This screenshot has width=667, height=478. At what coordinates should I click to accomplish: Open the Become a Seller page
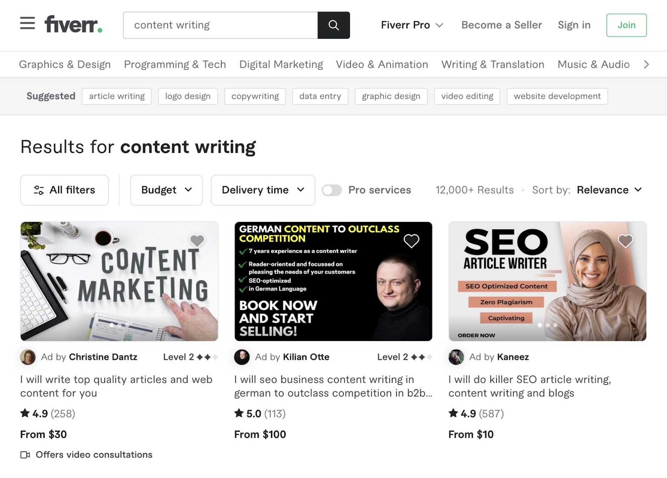click(501, 25)
